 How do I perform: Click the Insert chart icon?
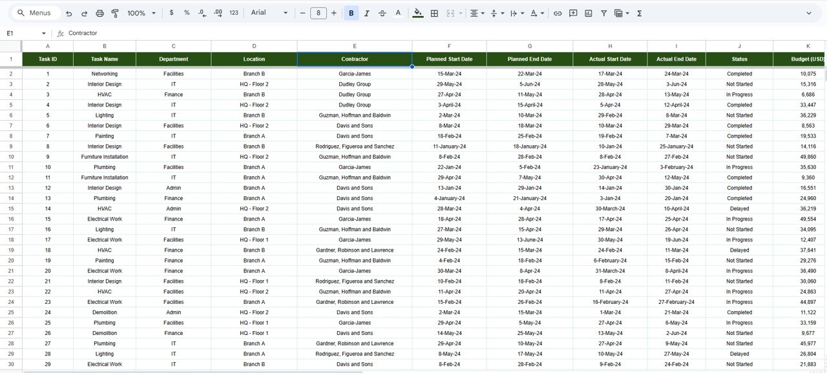[x=589, y=13]
